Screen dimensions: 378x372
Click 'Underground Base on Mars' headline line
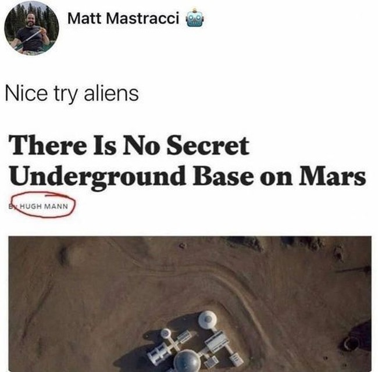click(188, 176)
